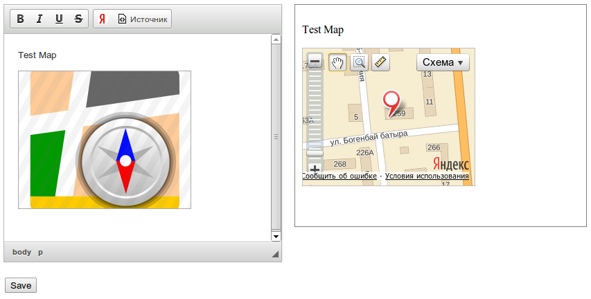Select the ruler distance tool on map
The image size is (591, 299).
pyautogui.click(x=380, y=62)
